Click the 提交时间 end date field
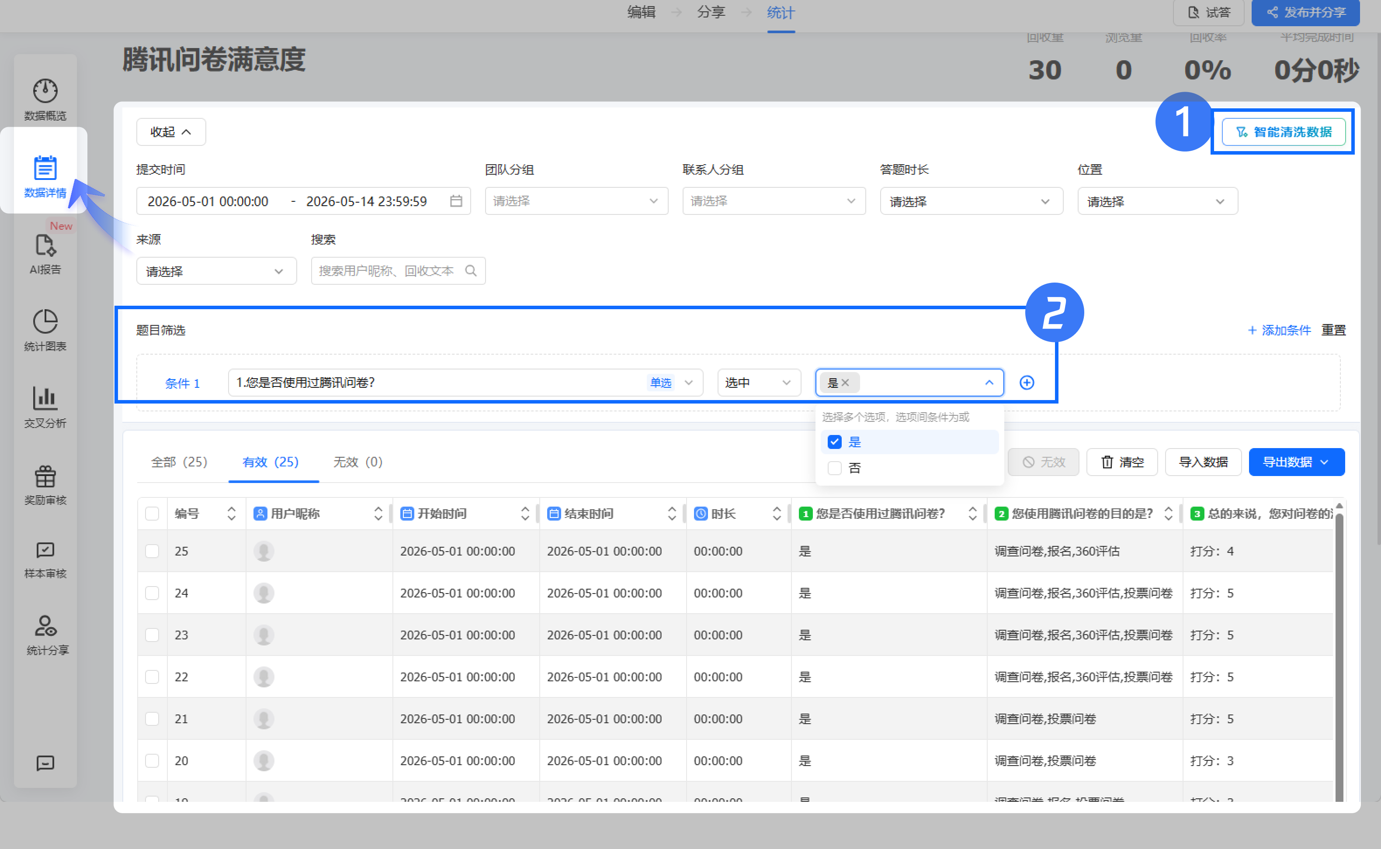This screenshot has width=1381, height=849. coord(366,201)
